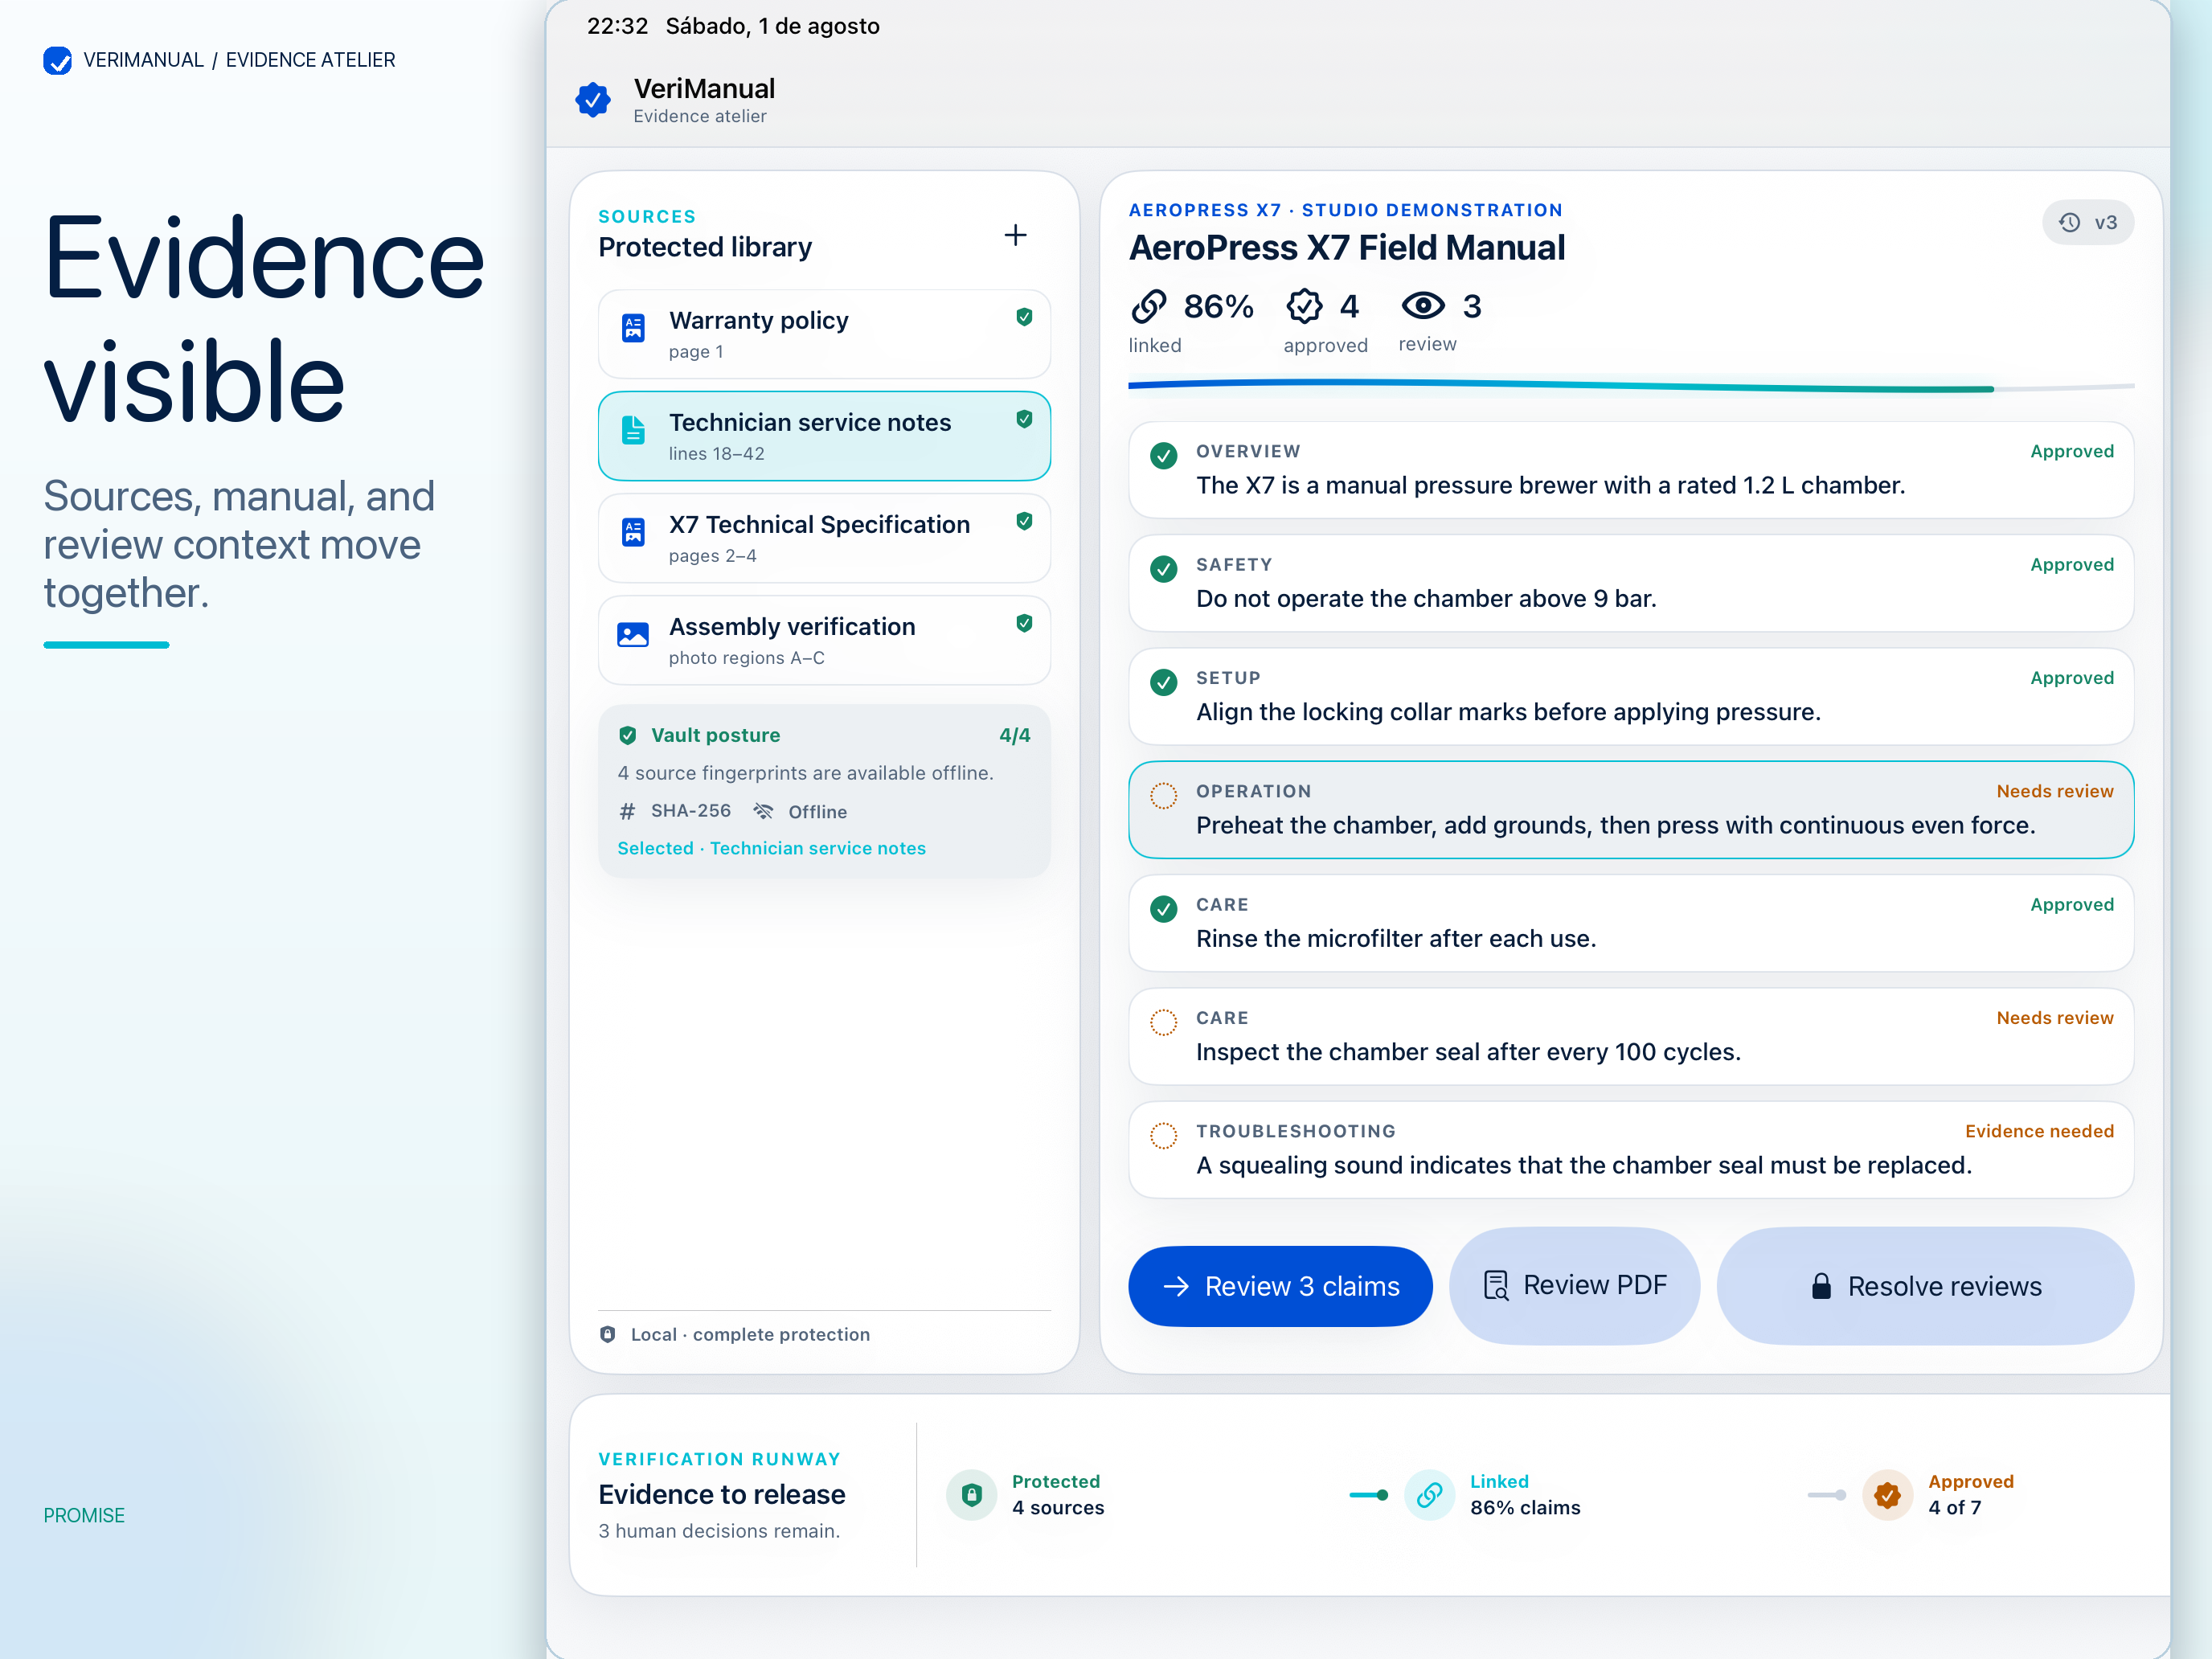The image size is (2212, 1659).
Task: Select the Assembly verification source
Action: pos(824,640)
